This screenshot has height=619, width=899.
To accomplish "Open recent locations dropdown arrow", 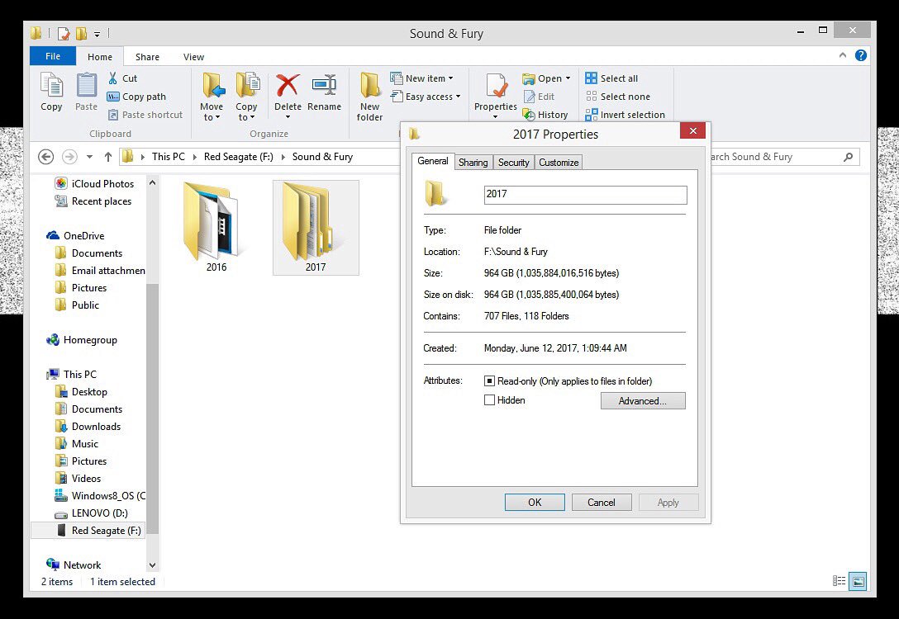I will (x=89, y=156).
